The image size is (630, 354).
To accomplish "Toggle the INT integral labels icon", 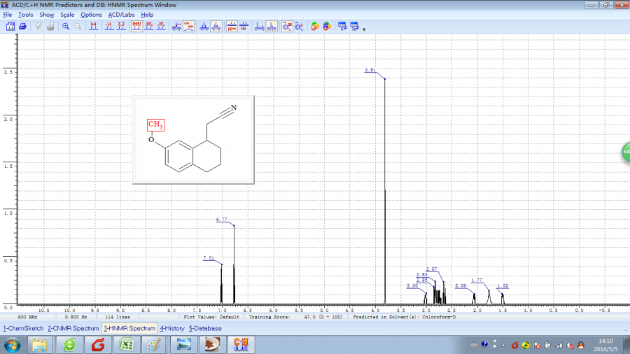I will coord(148,27).
